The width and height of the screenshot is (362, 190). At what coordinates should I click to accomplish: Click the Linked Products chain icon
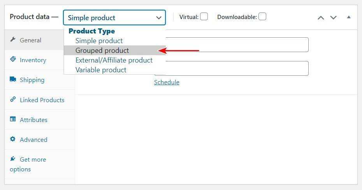point(13,99)
